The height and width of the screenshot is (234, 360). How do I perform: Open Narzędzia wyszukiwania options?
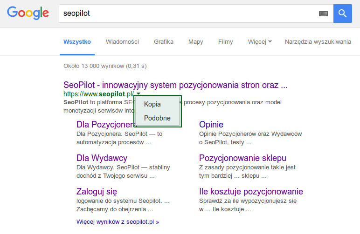click(x=318, y=42)
